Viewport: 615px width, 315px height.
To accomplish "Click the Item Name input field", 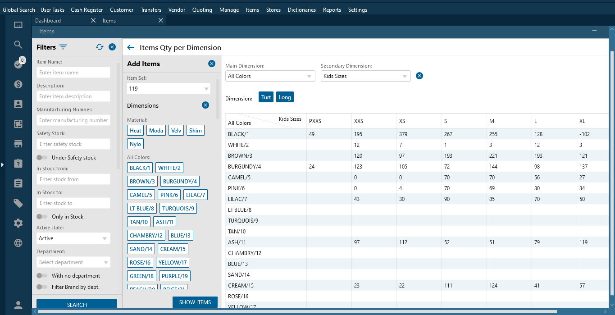I will click(x=73, y=73).
